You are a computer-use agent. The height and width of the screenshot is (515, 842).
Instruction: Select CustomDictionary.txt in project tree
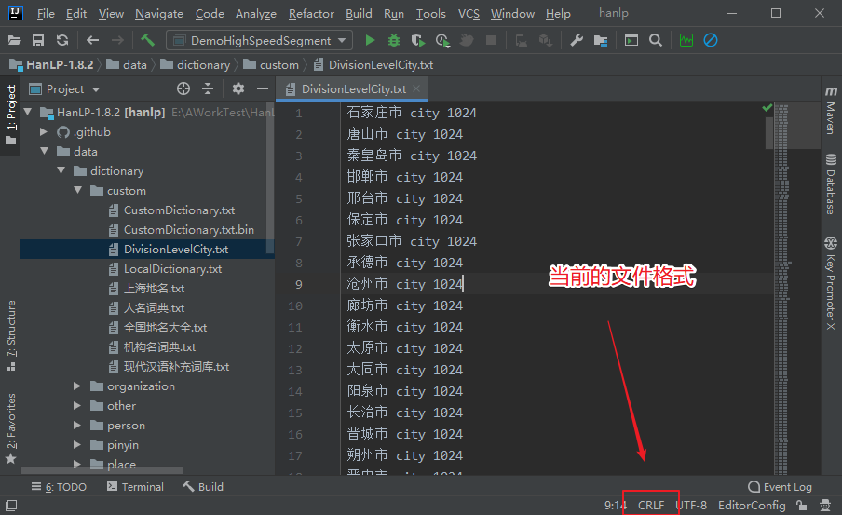click(179, 210)
